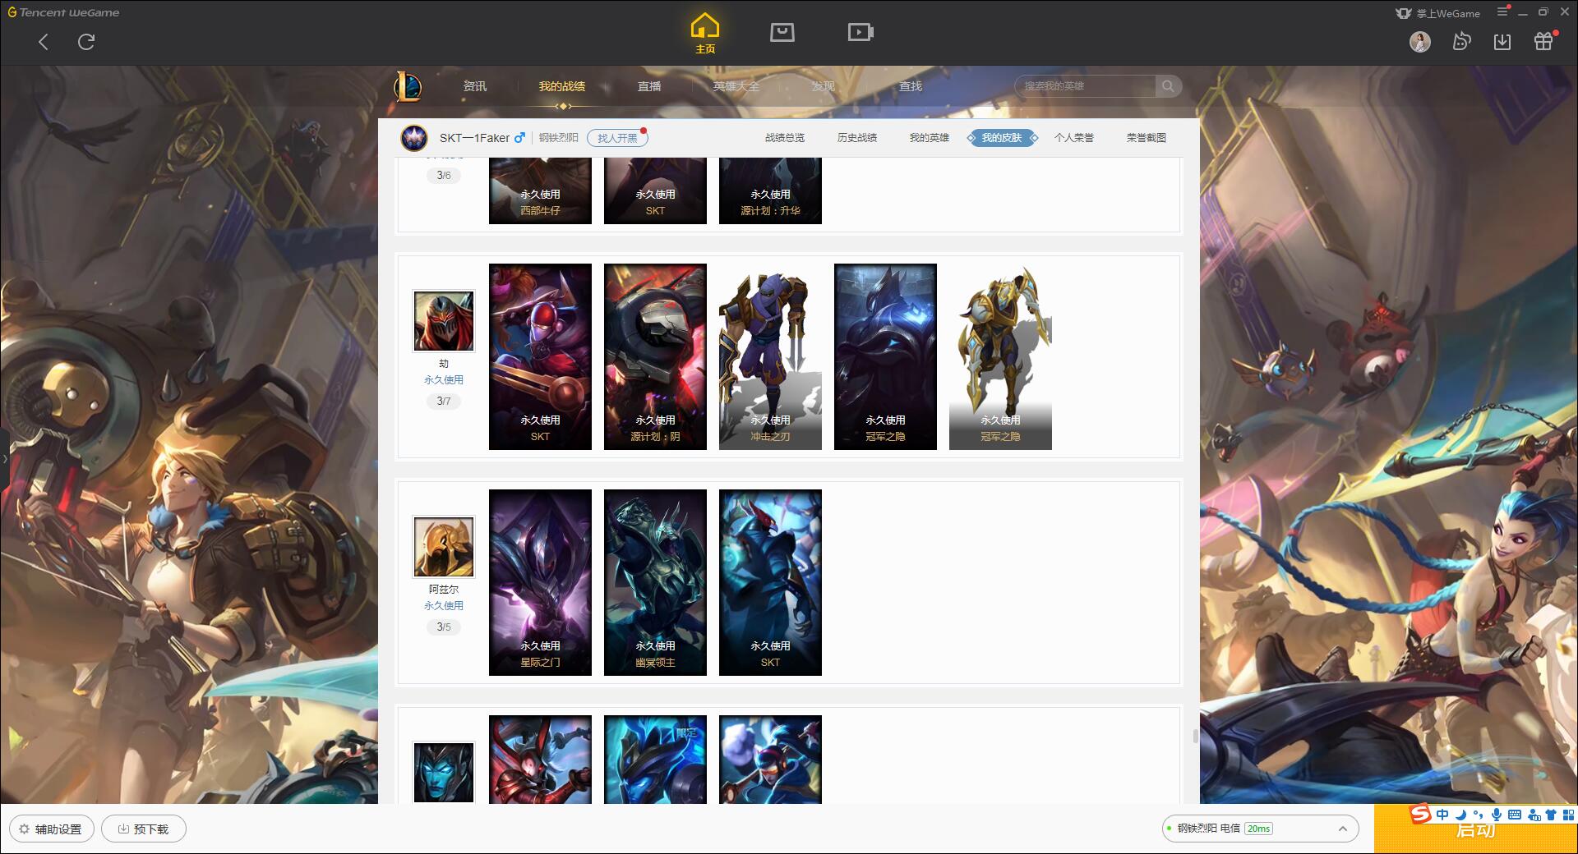
Task: Click the 西部牛仔 skin card
Action: [x=540, y=191]
